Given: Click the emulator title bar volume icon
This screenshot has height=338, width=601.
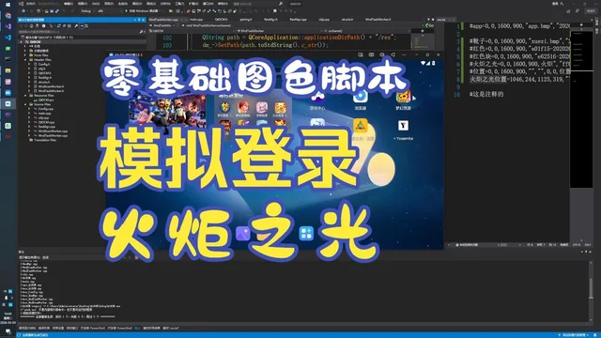Looking at the screenshot, I should pos(382,54).
